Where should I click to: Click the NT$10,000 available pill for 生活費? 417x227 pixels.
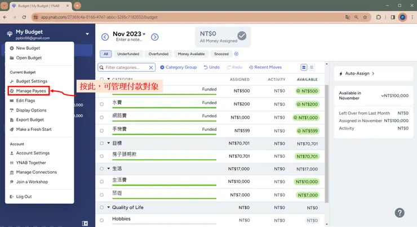[307, 182]
